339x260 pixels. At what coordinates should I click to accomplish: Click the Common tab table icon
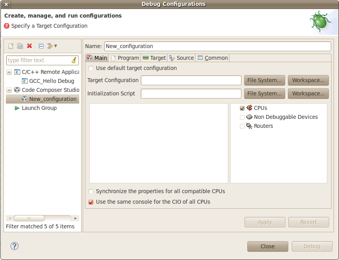click(200, 58)
